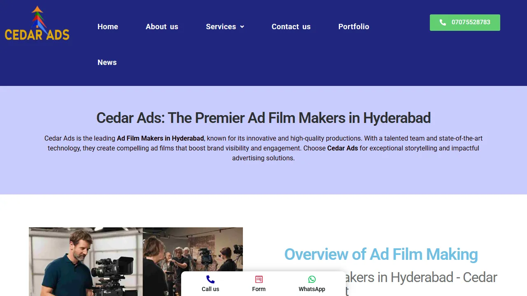The image size is (527, 296).
Task: Expand the Services dropdown menu
Action: click(225, 26)
